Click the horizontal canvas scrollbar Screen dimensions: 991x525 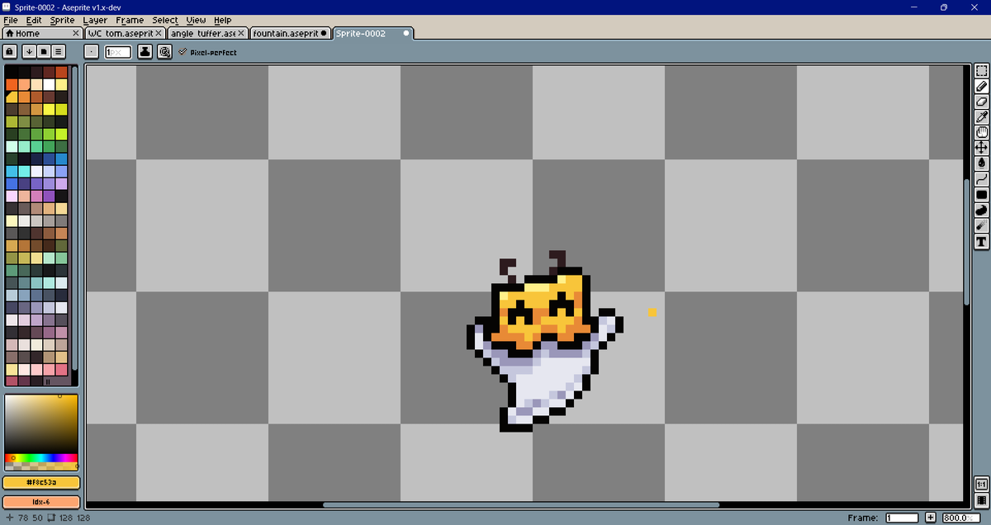point(520,505)
